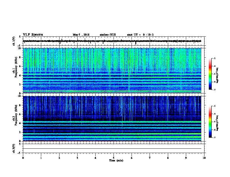Click inside the ch.2 spectrogram panel
The height and width of the screenshot is (177, 230).
coord(112,119)
